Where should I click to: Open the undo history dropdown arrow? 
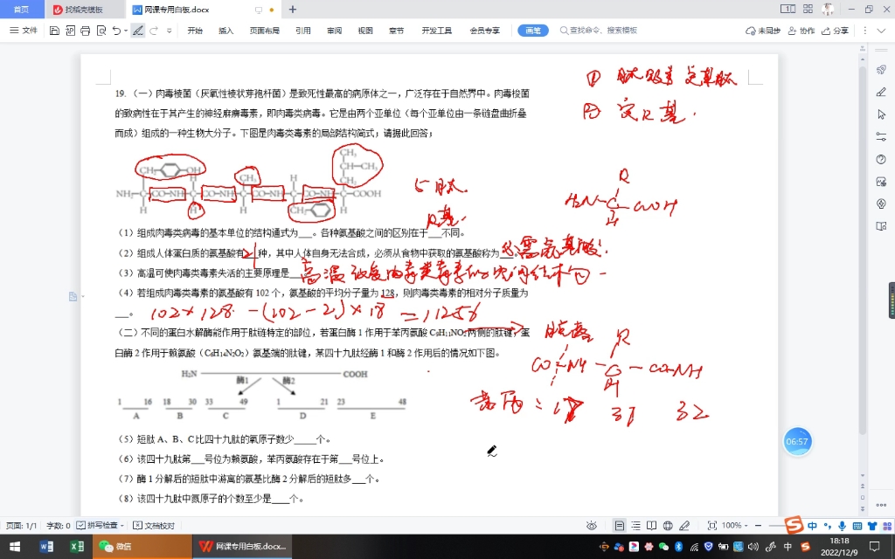(125, 31)
